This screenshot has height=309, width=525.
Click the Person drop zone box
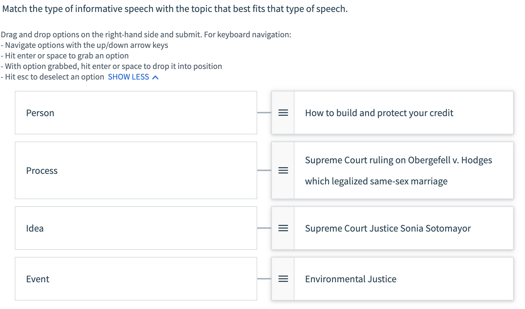coord(136,113)
